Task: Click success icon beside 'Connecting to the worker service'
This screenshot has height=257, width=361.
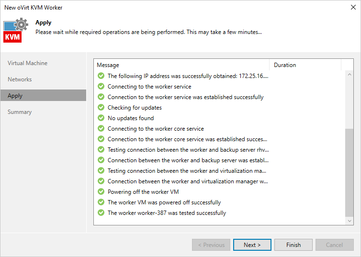Action: pos(101,86)
